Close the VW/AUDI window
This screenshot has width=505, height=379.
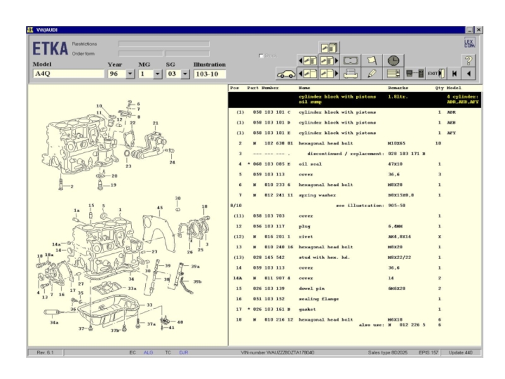coord(478,30)
